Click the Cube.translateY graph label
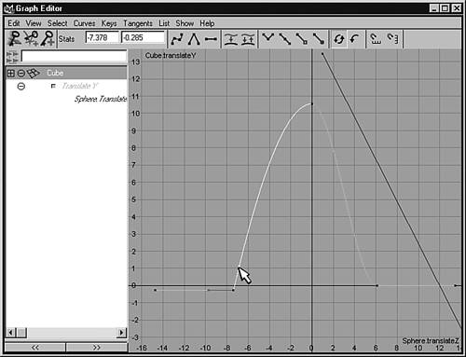Screen dimensions: 466x357 coord(171,56)
